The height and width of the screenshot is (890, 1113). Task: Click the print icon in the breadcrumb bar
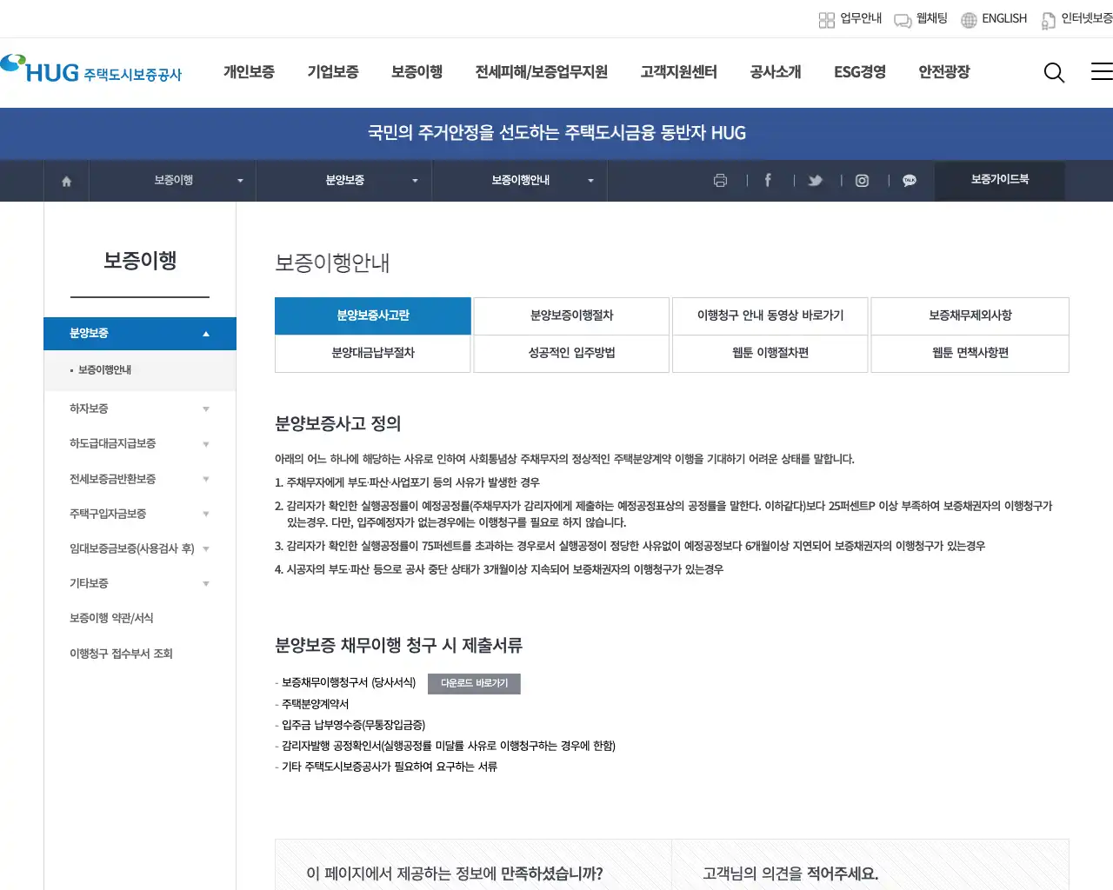(x=720, y=181)
